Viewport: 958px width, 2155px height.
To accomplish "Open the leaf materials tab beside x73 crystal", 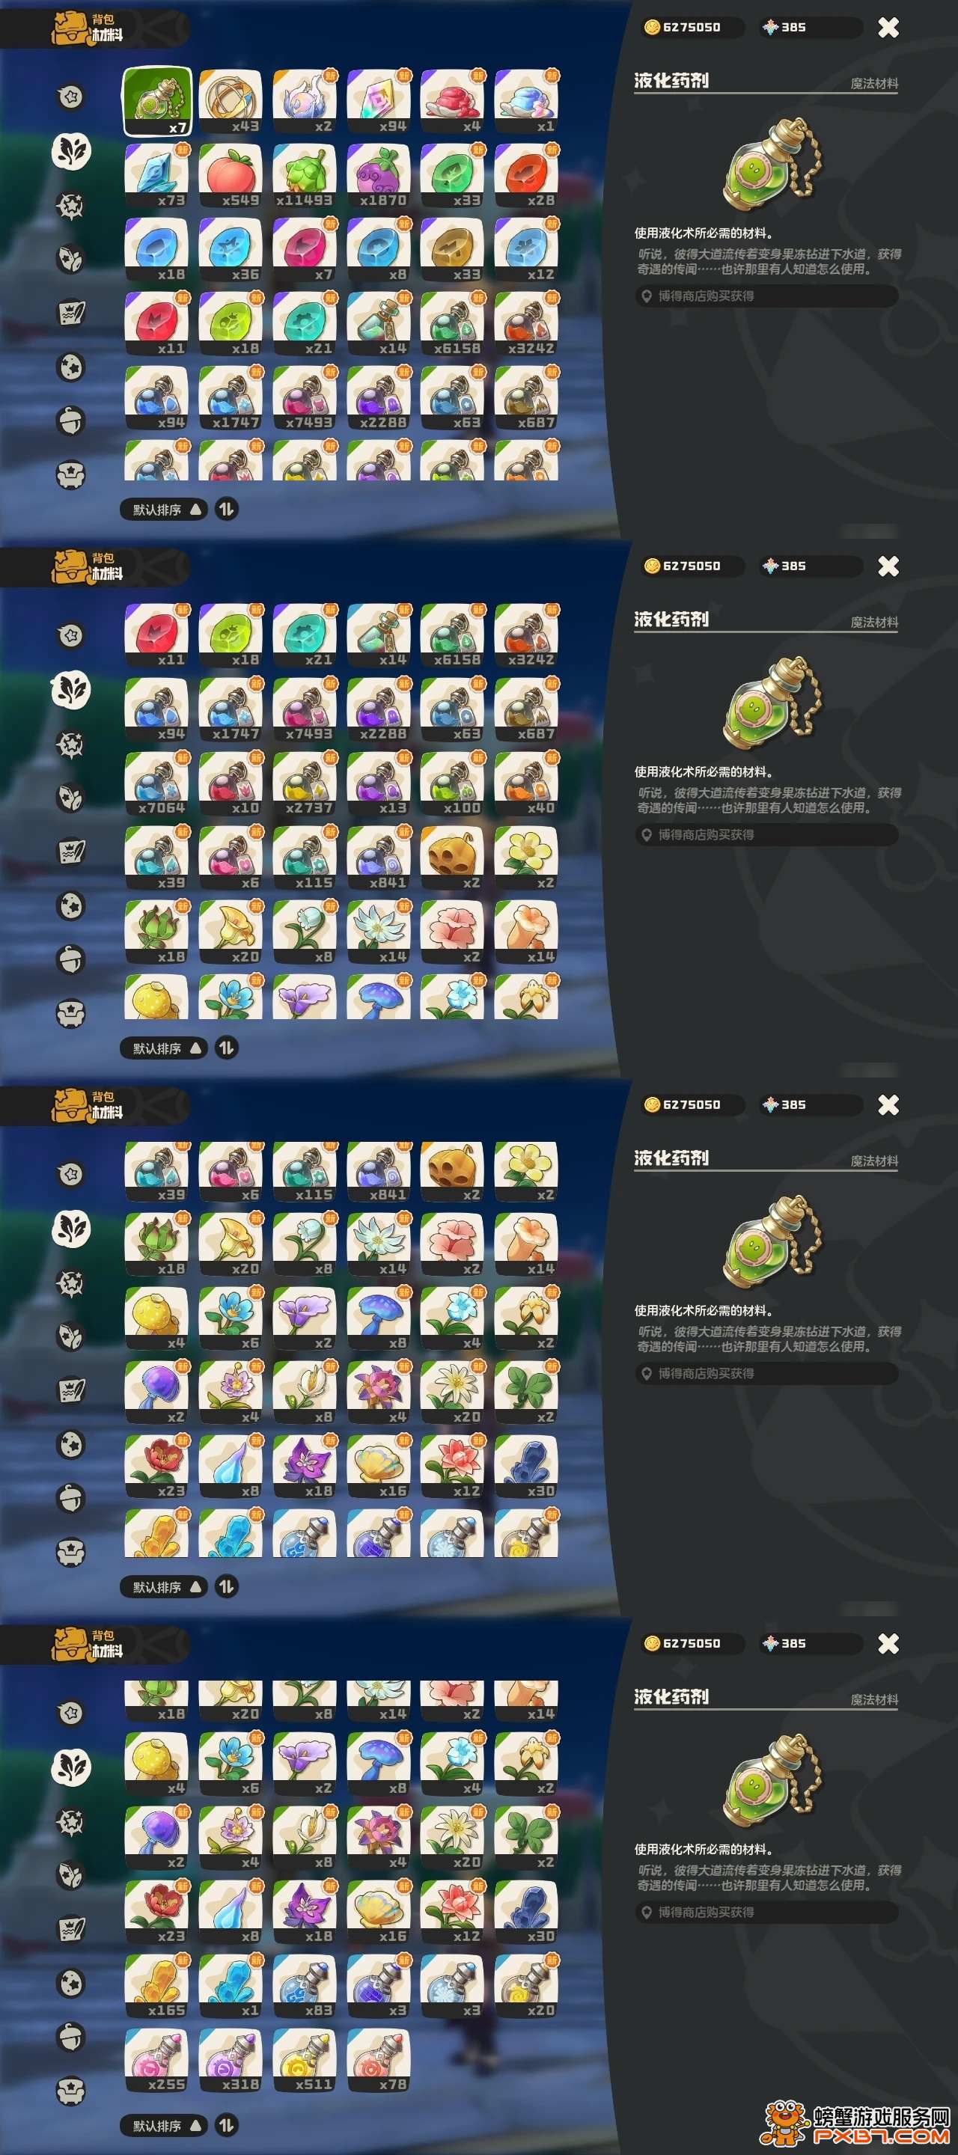I will point(71,151).
